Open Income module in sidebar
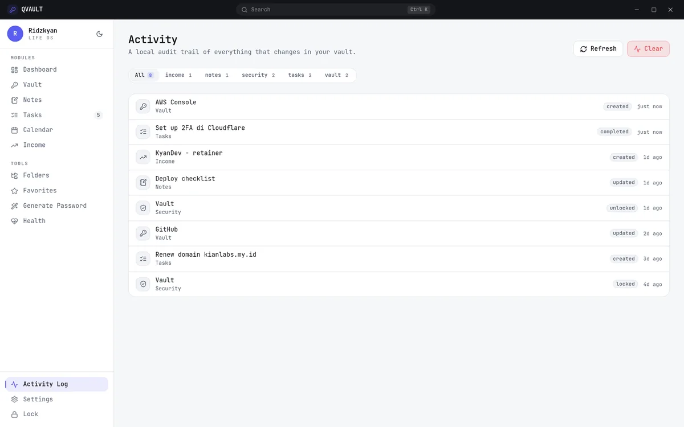 coord(57,145)
